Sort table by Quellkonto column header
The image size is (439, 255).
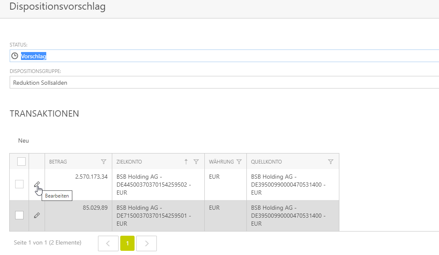pyautogui.click(x=267, y=161)
